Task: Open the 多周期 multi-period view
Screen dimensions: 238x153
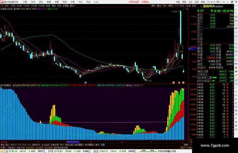Action: point(65,6)
